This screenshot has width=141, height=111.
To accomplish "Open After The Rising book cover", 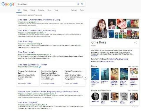I will pos(95,74).
